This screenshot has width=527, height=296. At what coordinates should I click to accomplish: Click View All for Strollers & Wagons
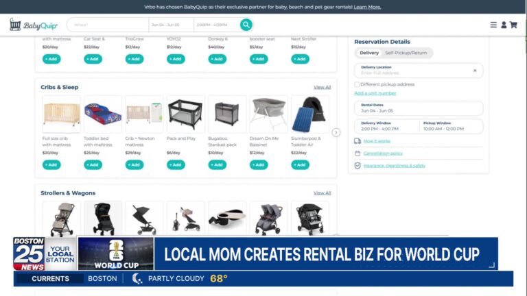point(322,193)
